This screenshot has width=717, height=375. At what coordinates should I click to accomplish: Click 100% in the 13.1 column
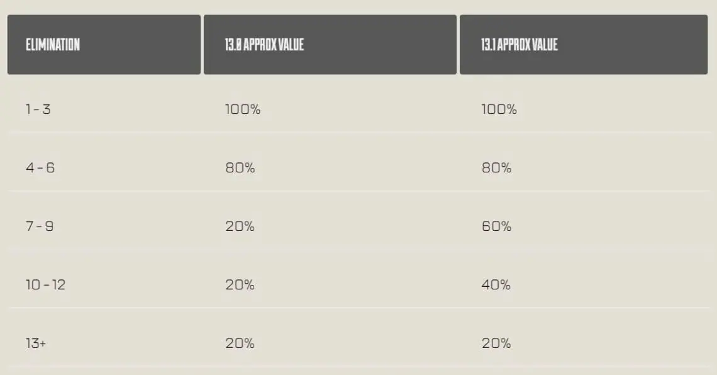click(499, 109)
